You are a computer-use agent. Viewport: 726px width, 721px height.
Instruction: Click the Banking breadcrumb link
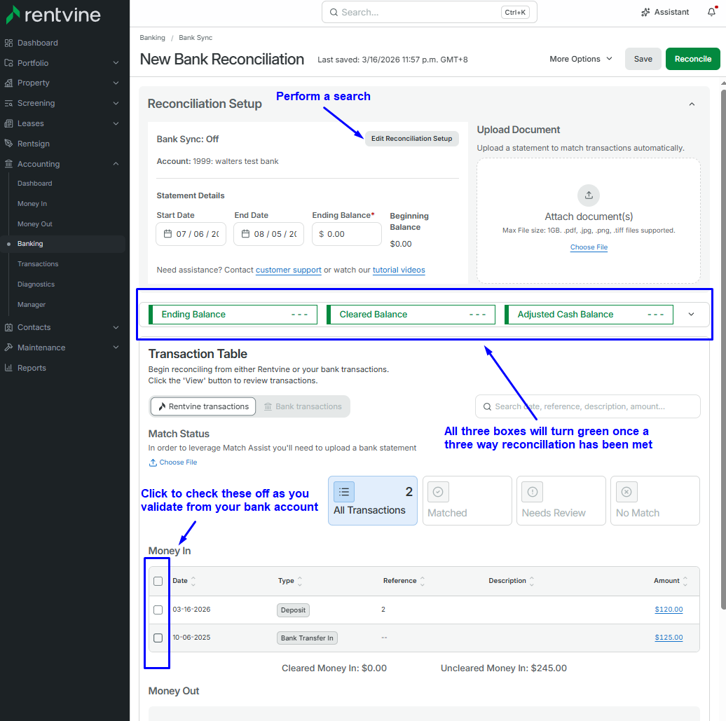pos(152,38)
